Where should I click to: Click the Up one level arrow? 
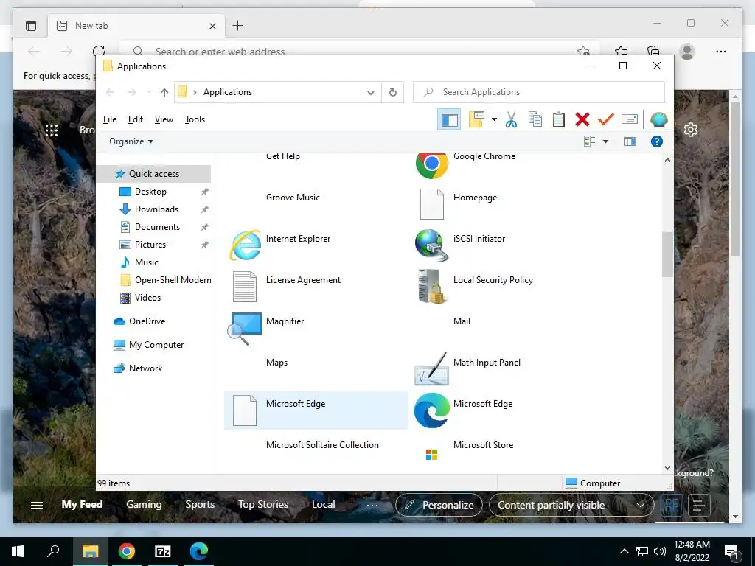pos(164,92)
